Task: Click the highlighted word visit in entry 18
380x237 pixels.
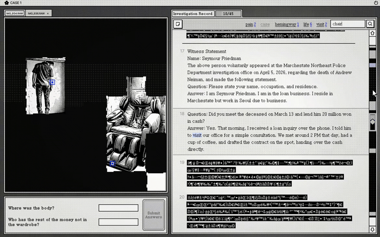Action: point(197,135)
